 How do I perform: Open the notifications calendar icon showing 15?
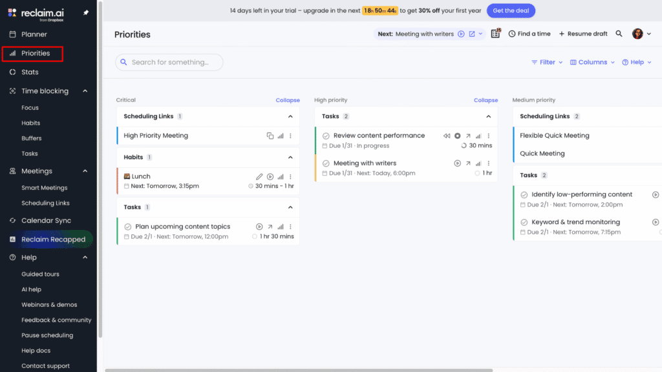tap(495, 34)
